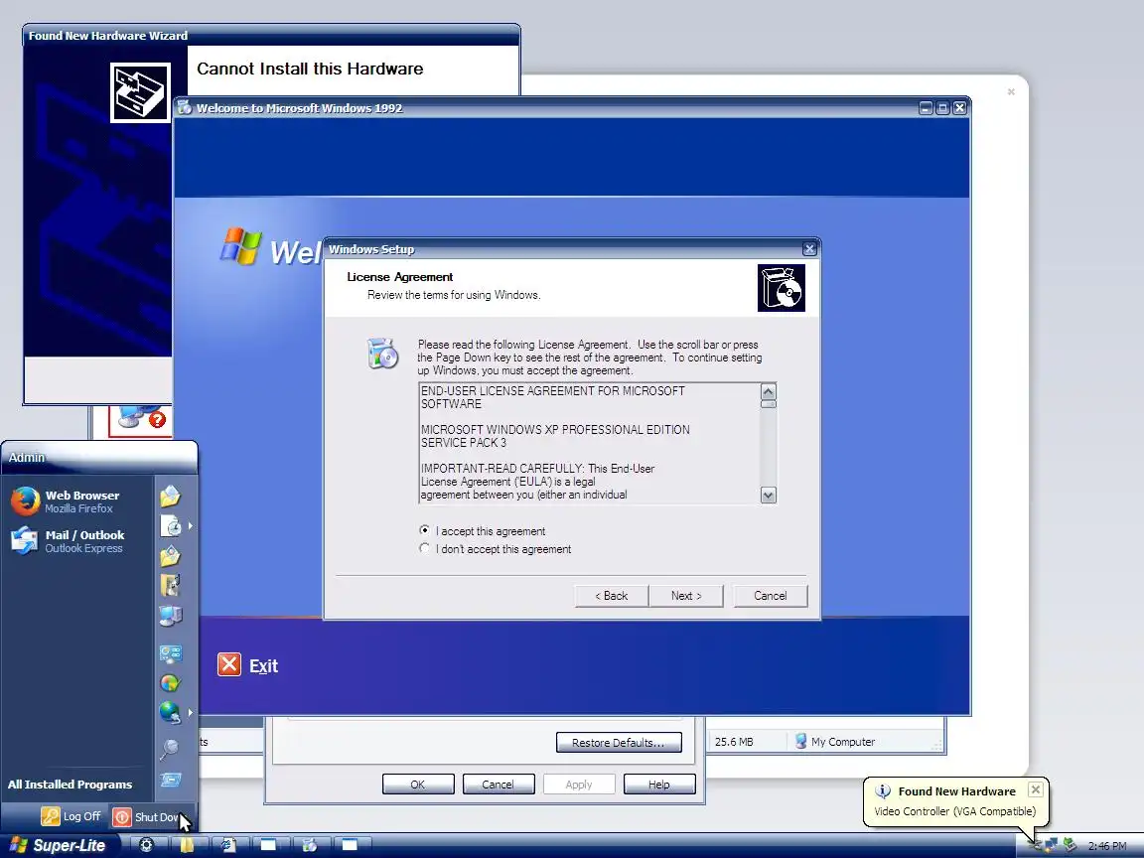Screen dimensions: 1144x858
Task: Click 'Video Controller (VGA Compatible)' balloon text
Action: tap(955, 810)
